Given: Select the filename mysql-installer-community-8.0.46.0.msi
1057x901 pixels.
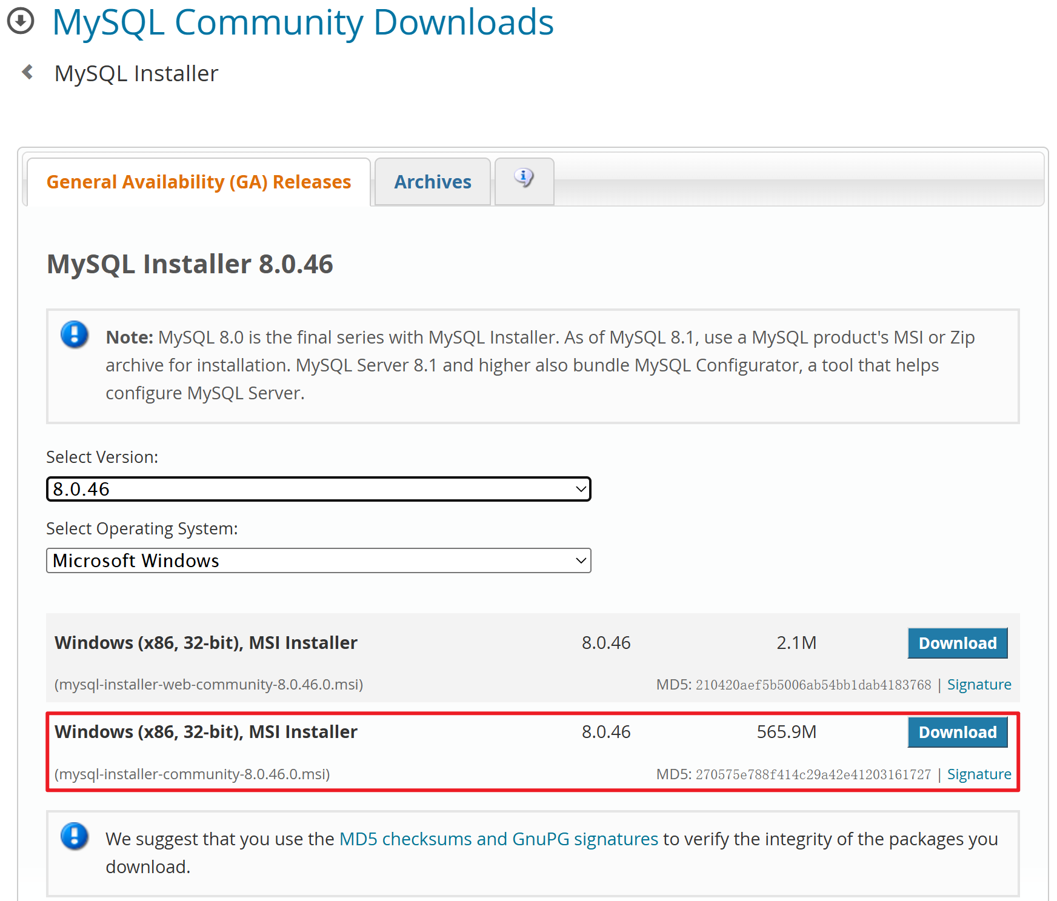Looking at the screenshot, I should click(192, 774).
